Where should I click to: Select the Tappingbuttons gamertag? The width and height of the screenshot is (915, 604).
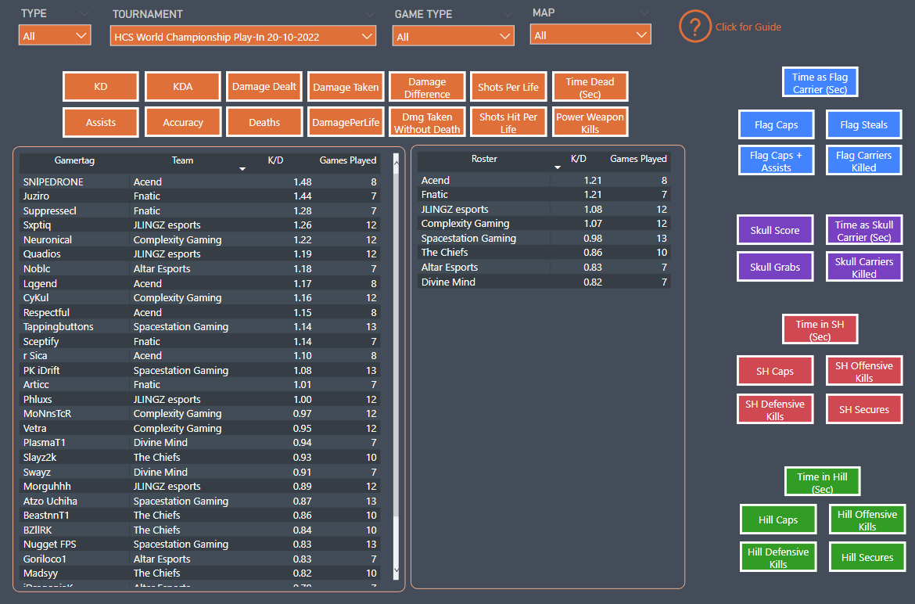coord(58,327)
